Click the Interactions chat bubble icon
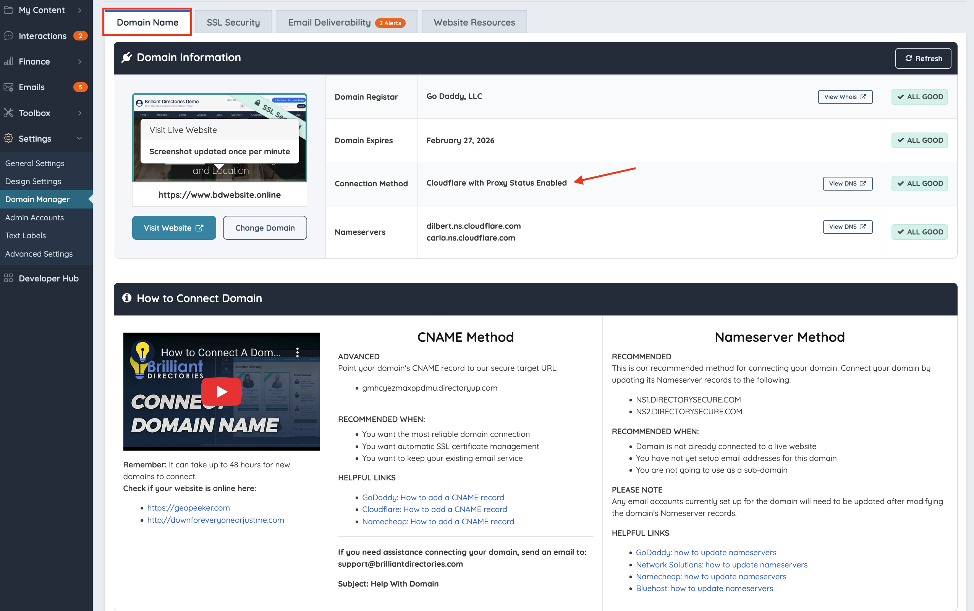The height and width of the screenshot is (611, 974). (8, 36)
